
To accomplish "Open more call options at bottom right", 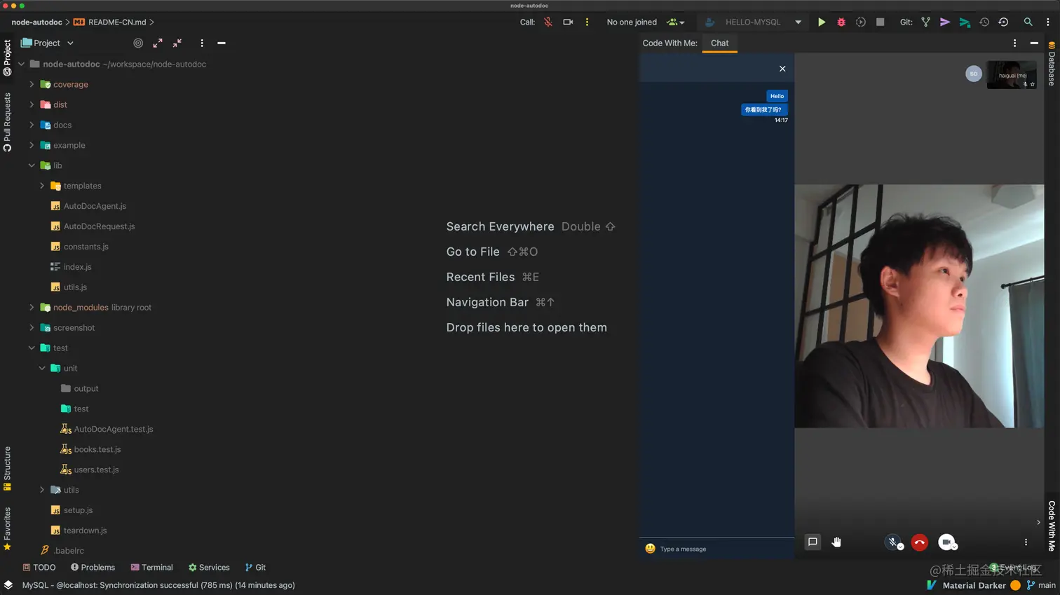I will coord(1026,542).
